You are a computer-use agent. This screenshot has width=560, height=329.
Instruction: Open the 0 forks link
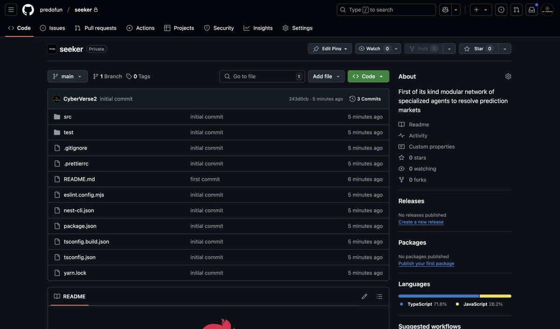click(x=413, y=180)
